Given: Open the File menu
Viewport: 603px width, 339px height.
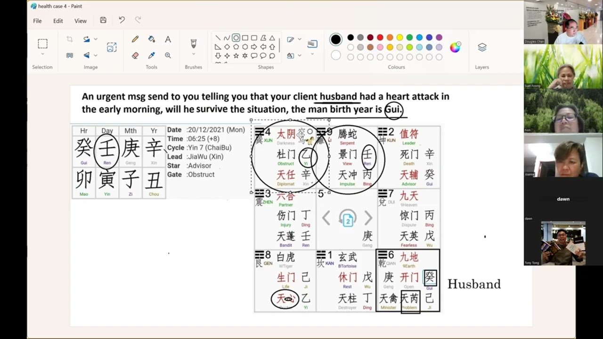Looking at the screenshot, I should 37,21.
